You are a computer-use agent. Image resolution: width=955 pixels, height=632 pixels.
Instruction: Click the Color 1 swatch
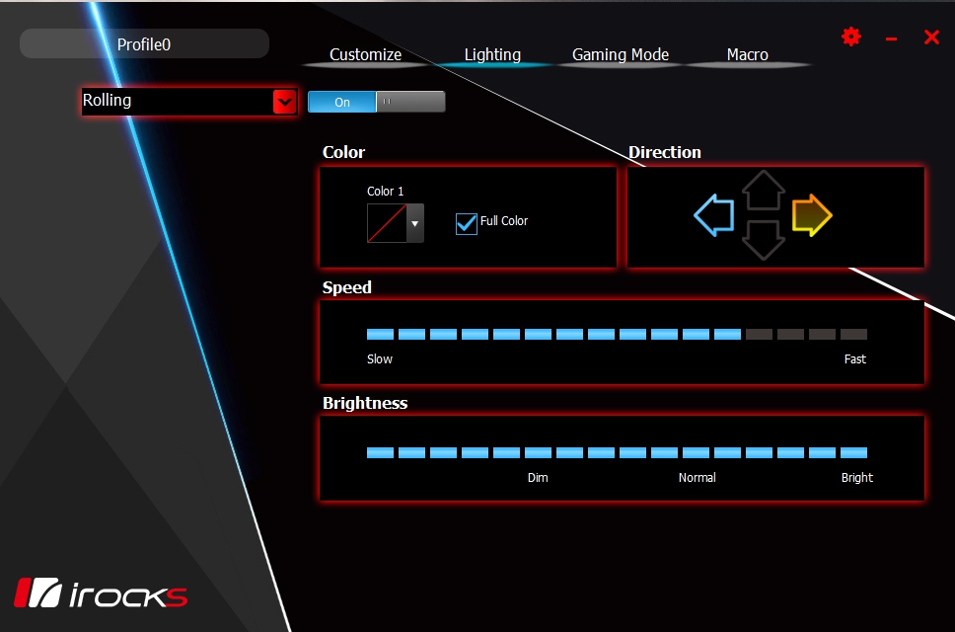[387, 223]
